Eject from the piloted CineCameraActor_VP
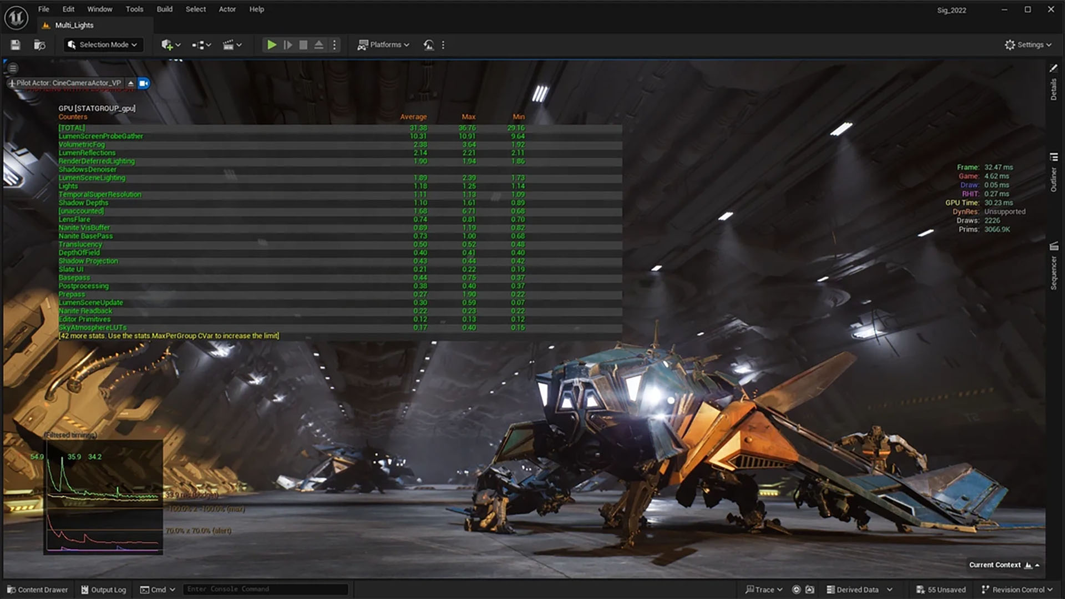Image resolution: width=1065 pixels, height=599 pixels. click(x=130, y=83)
